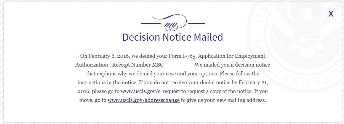Close the Decision Notice dialog with X
This screenshot has height=124, width=344.
point(331,14)
